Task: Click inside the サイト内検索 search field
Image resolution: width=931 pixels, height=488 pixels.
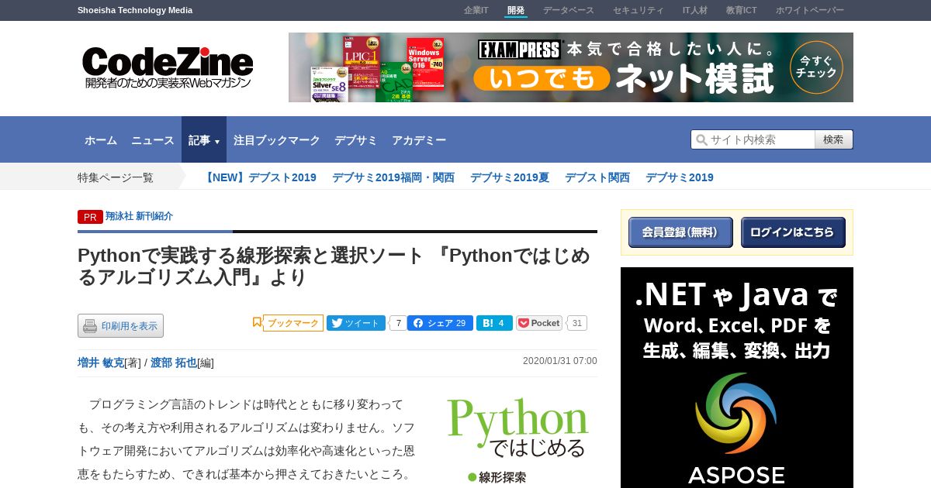Action: tap(753, 139)
